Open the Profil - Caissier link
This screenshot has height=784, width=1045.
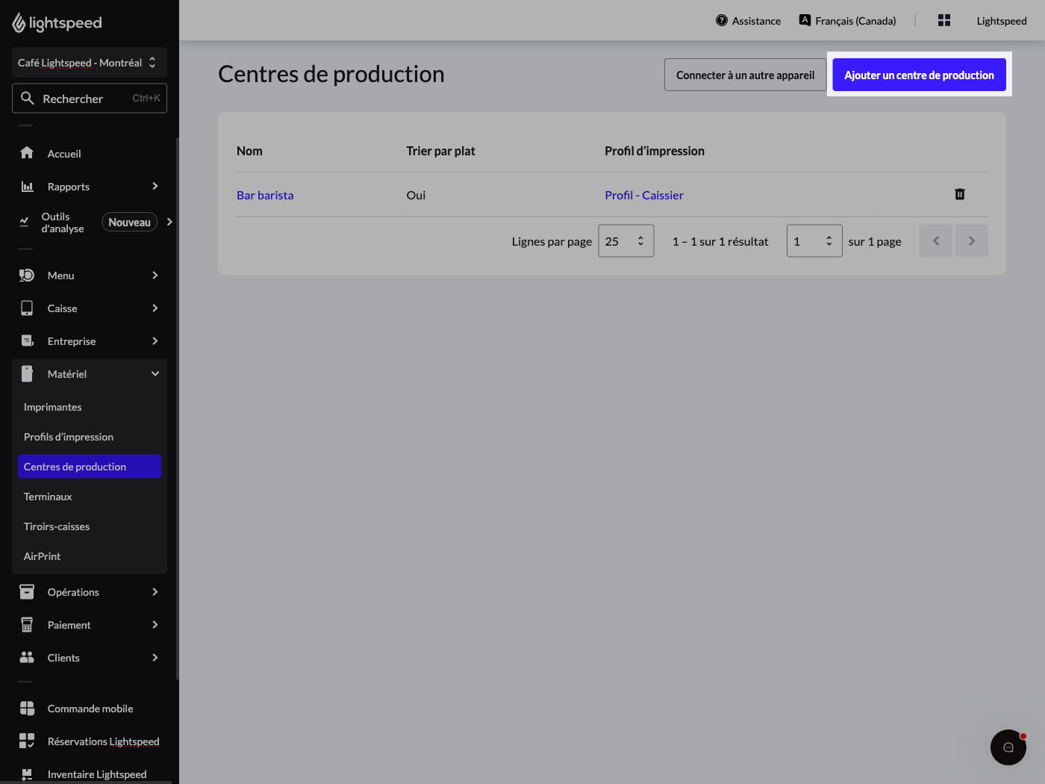click(644, 195)
